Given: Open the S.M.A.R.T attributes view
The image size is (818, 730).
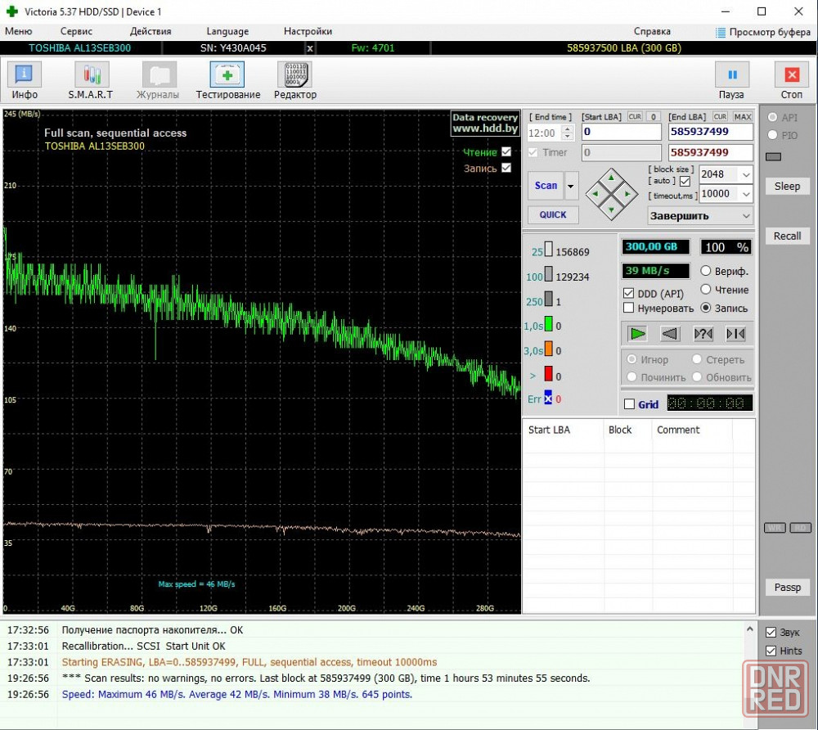Looking at the screenshot, I should (91, 80).
